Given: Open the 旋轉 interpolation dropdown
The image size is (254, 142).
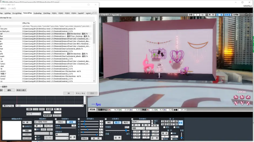Looking at the screenshot, I should click(27, 122).
